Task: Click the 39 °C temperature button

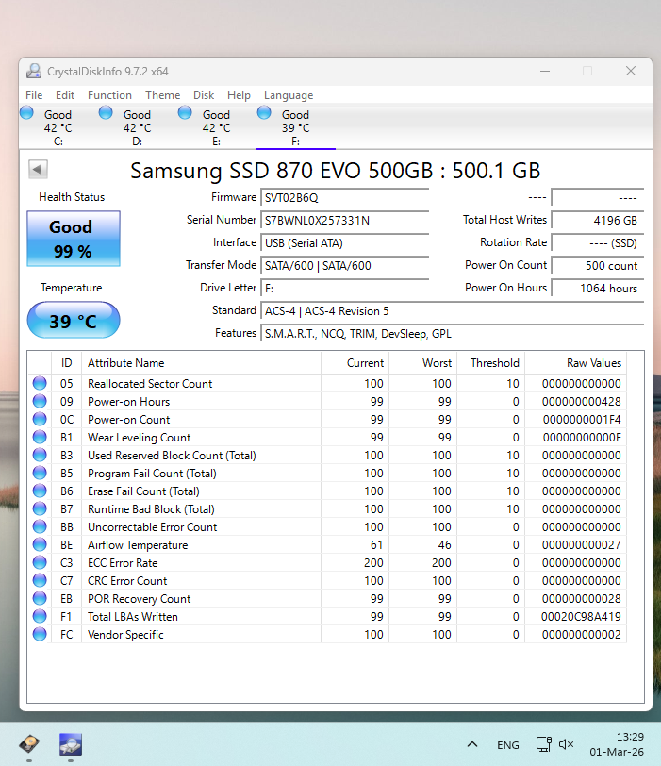Action: (x=74, y=321)
